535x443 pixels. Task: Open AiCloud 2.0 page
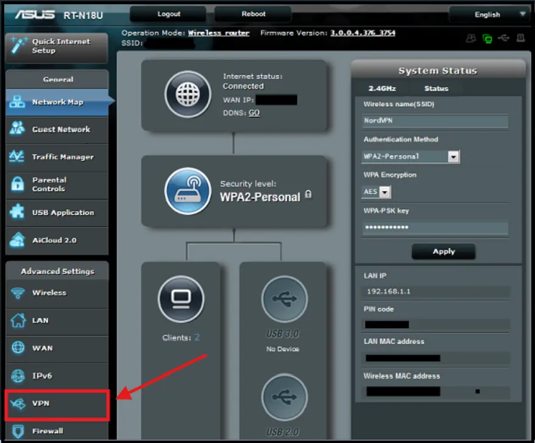[57, 240]
